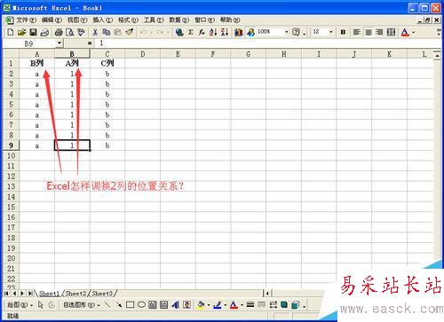This screenshot has width=444, height=322.
Task: Click the Line Style icon
Action: click(250, 304)
